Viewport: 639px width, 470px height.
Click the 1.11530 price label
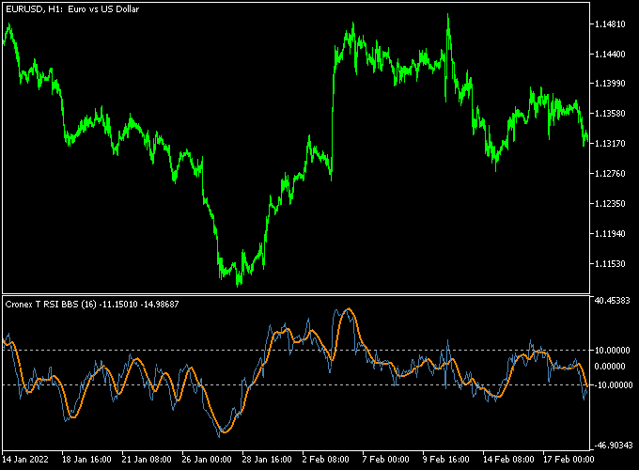coord(610,264)
